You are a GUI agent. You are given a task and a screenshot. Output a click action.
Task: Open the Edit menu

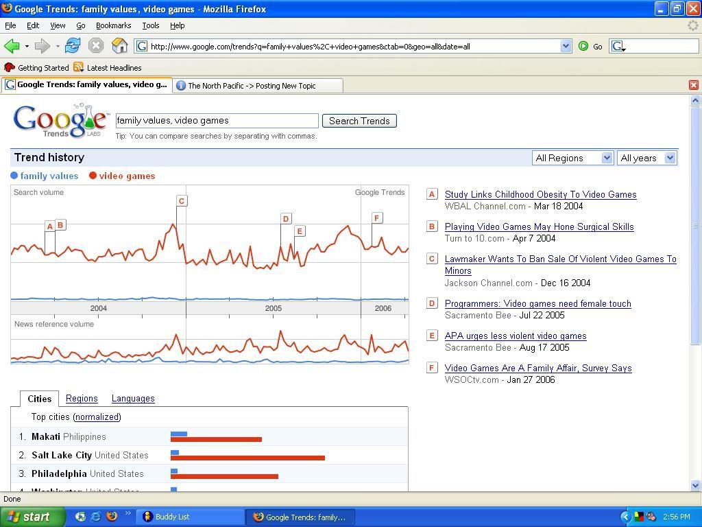coord(33,25)
